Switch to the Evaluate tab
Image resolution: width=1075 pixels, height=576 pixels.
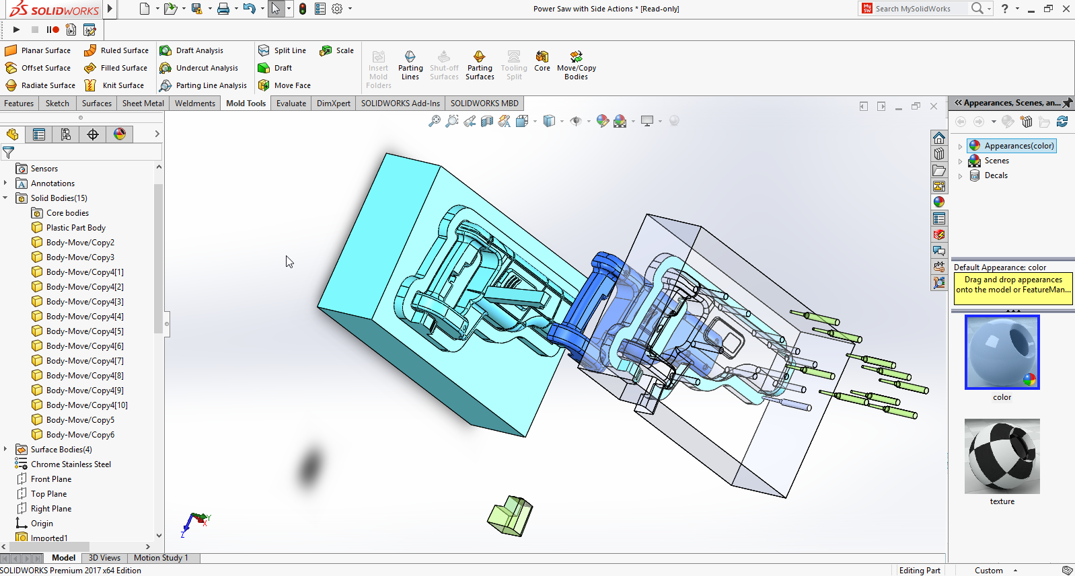[291, 104]
